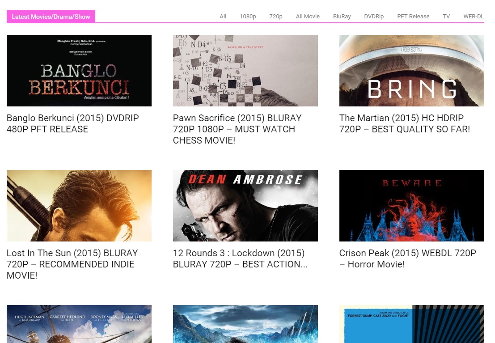Screen dimensions: 495x343
Task: Switch to the DVDRip tab
Action: click(x=374, y=17)
